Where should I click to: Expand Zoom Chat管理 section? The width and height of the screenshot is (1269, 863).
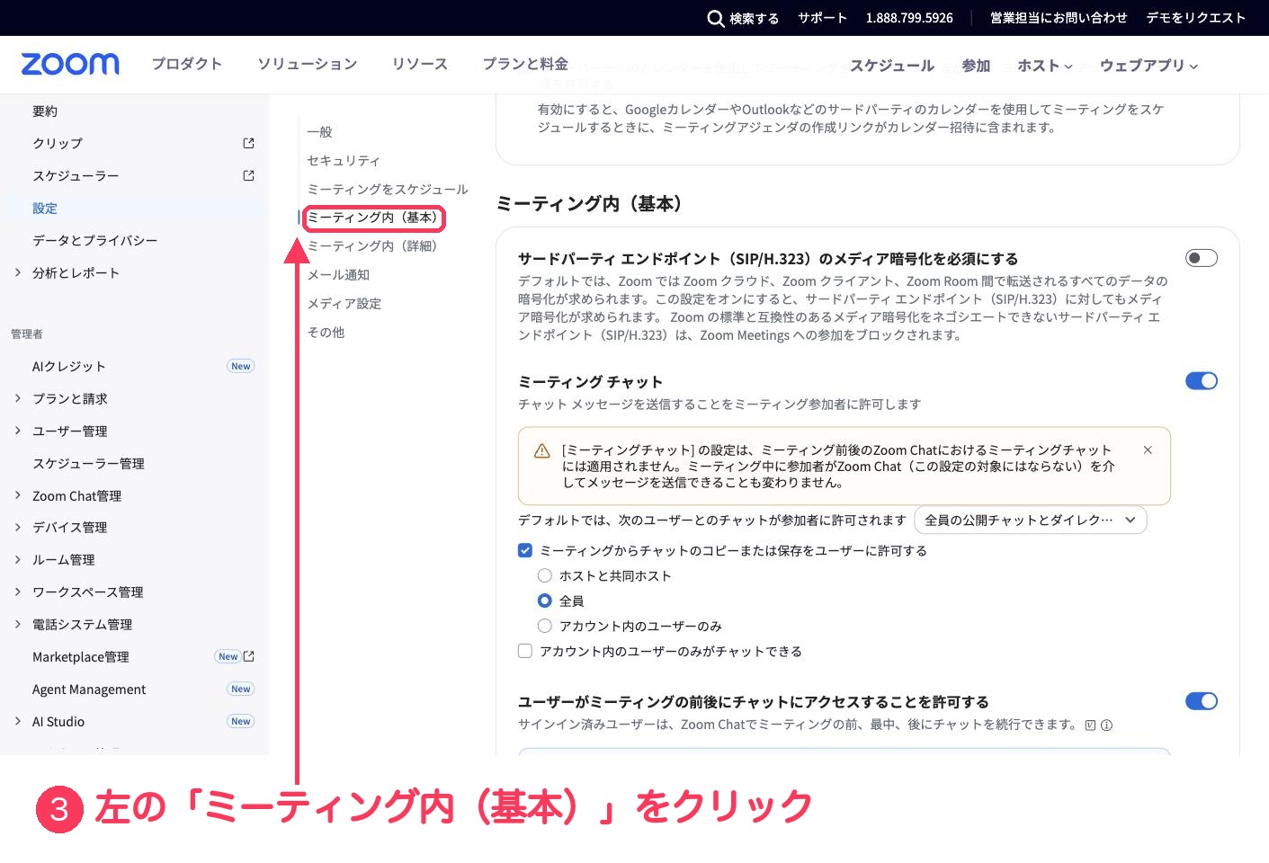coord(18,495)
